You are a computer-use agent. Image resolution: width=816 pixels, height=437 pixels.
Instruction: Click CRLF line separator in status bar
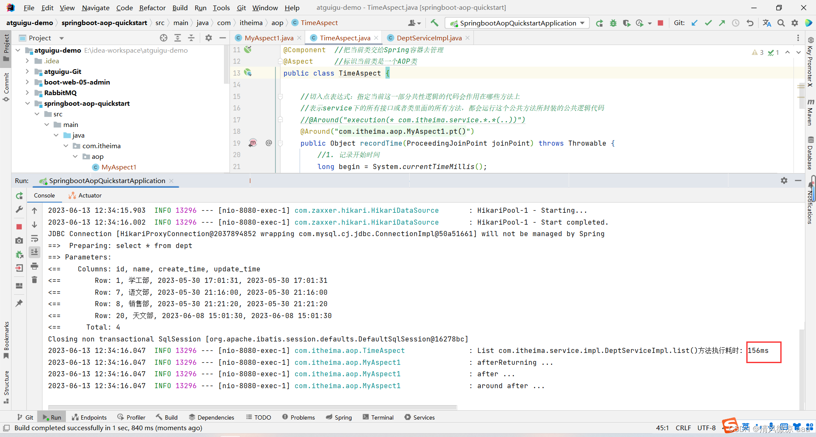(x=683, y=428)
